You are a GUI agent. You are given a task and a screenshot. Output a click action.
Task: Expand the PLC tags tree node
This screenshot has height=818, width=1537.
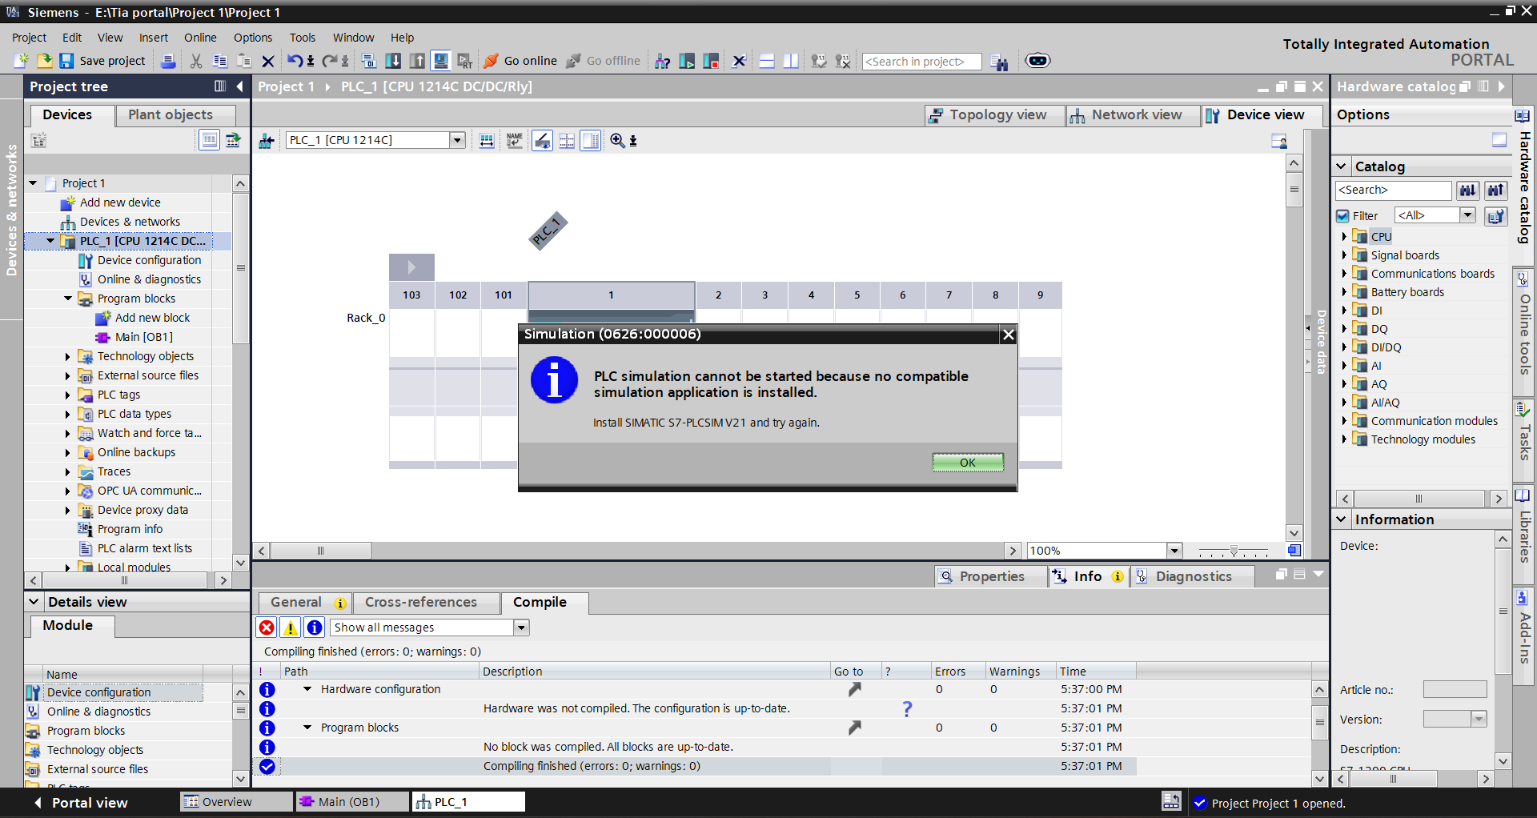(x=68, y=395)
